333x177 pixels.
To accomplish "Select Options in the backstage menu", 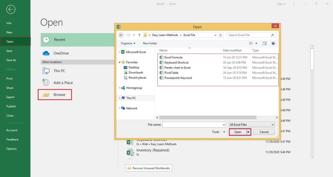I will 11,149.
